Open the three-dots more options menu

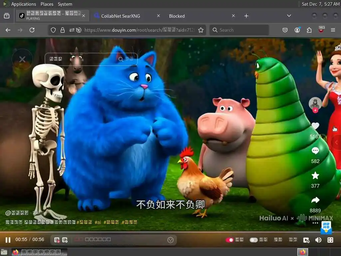click(x=315, y=223)
